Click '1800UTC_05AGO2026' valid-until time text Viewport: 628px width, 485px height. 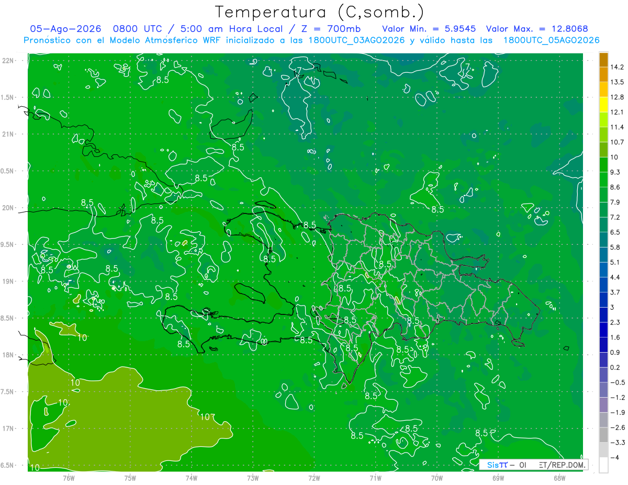(x=551, y=40)
